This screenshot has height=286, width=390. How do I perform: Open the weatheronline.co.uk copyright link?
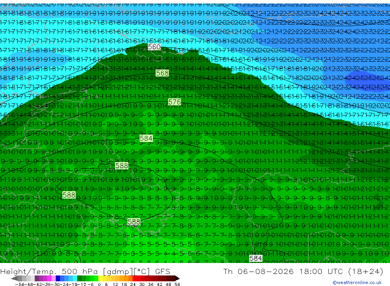pos(357,282)
